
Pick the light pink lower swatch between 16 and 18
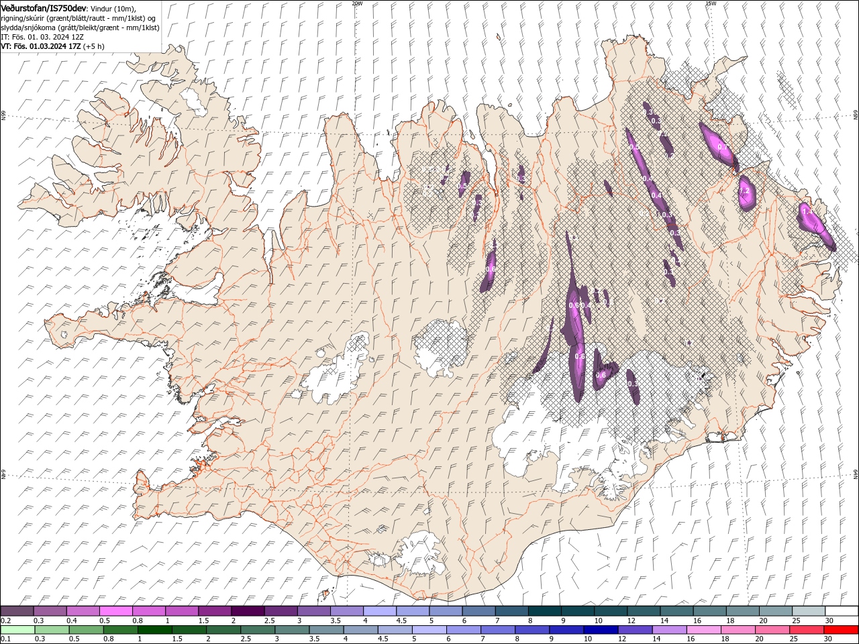point(704,630)
